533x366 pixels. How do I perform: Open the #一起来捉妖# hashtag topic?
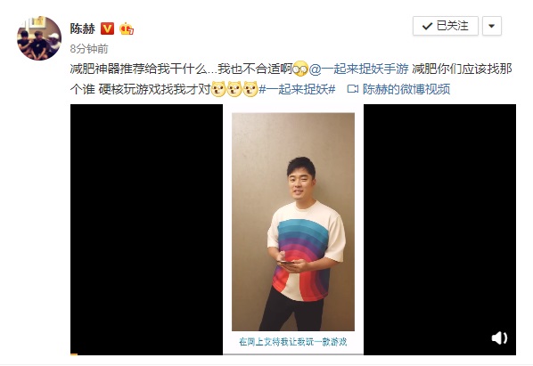click(298, 89)
